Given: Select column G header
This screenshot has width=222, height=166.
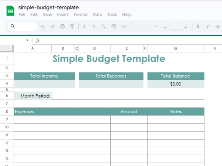Looking at the screenshot, I should tap(176, 48).
